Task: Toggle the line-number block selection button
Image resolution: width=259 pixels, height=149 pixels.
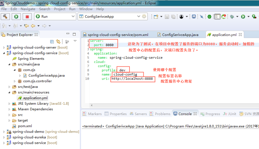Action: [x=217, y=17]
